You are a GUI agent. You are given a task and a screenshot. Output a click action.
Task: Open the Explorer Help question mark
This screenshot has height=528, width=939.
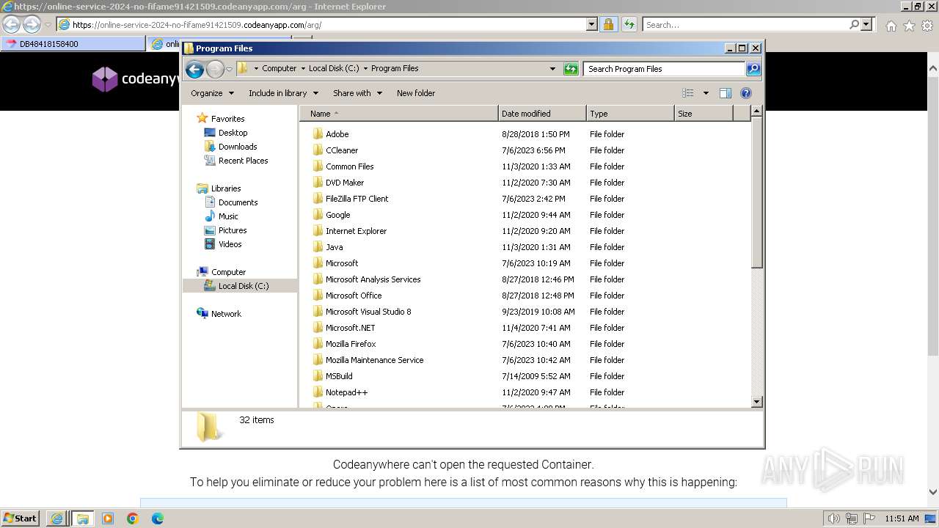746,93
